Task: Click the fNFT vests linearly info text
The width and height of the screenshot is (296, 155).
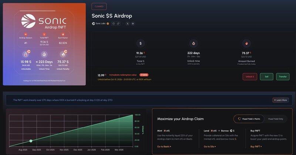Action: [x=63, y=100]
